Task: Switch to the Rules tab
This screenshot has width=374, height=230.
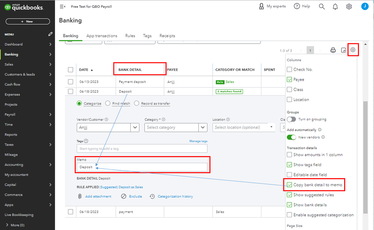Action: [130, 36]
